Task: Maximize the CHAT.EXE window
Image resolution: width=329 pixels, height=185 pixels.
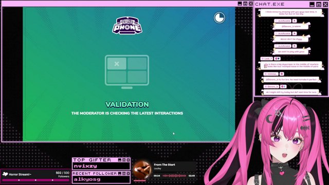Action: click(319, 4)
